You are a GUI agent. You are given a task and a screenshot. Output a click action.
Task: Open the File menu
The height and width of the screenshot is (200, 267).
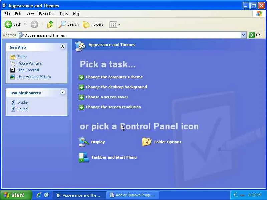[x=7, y=14]
